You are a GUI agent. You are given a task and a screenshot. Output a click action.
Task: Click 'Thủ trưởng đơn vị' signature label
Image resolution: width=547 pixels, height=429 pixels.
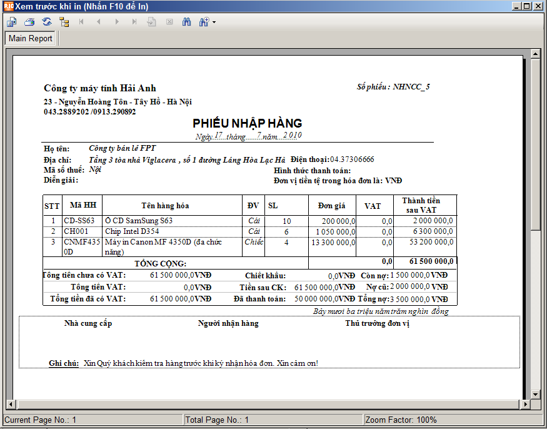coord(377,323)
